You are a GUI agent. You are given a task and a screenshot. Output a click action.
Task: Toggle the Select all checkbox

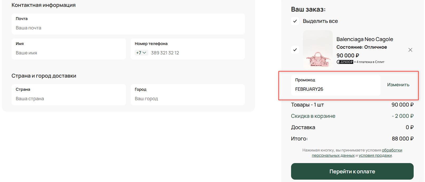pyautogui.click(x=295, y=21)
